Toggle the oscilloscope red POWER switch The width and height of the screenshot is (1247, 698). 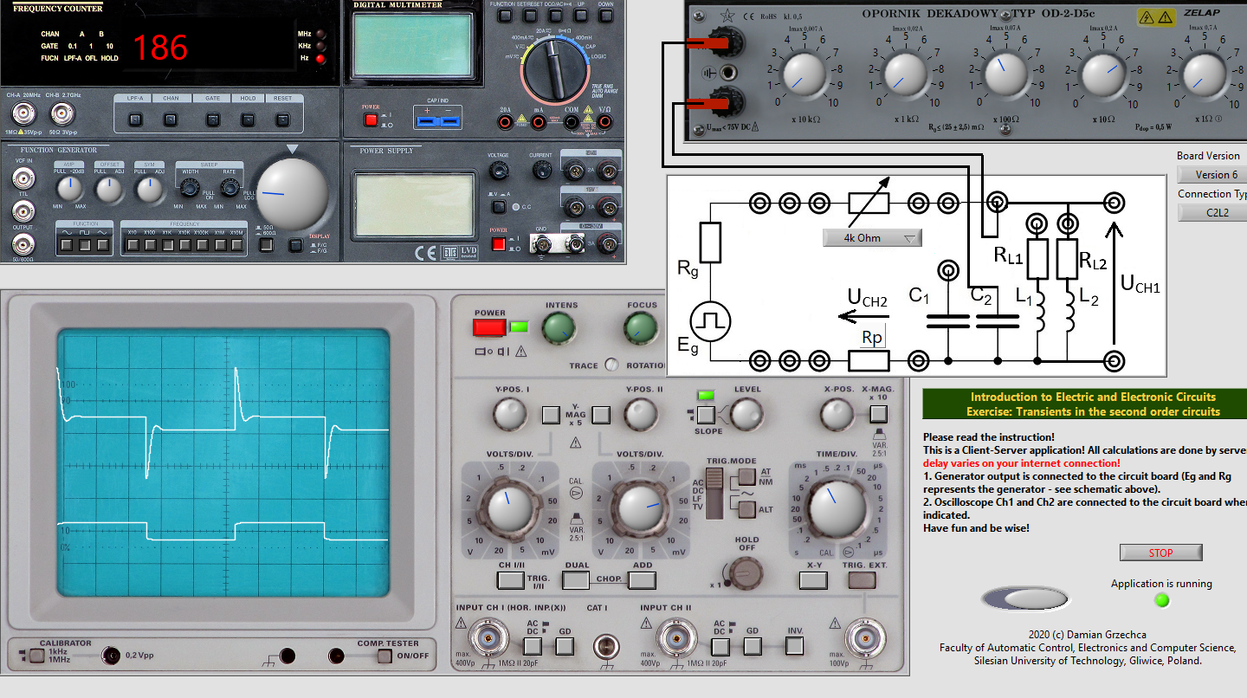point(489,328)
